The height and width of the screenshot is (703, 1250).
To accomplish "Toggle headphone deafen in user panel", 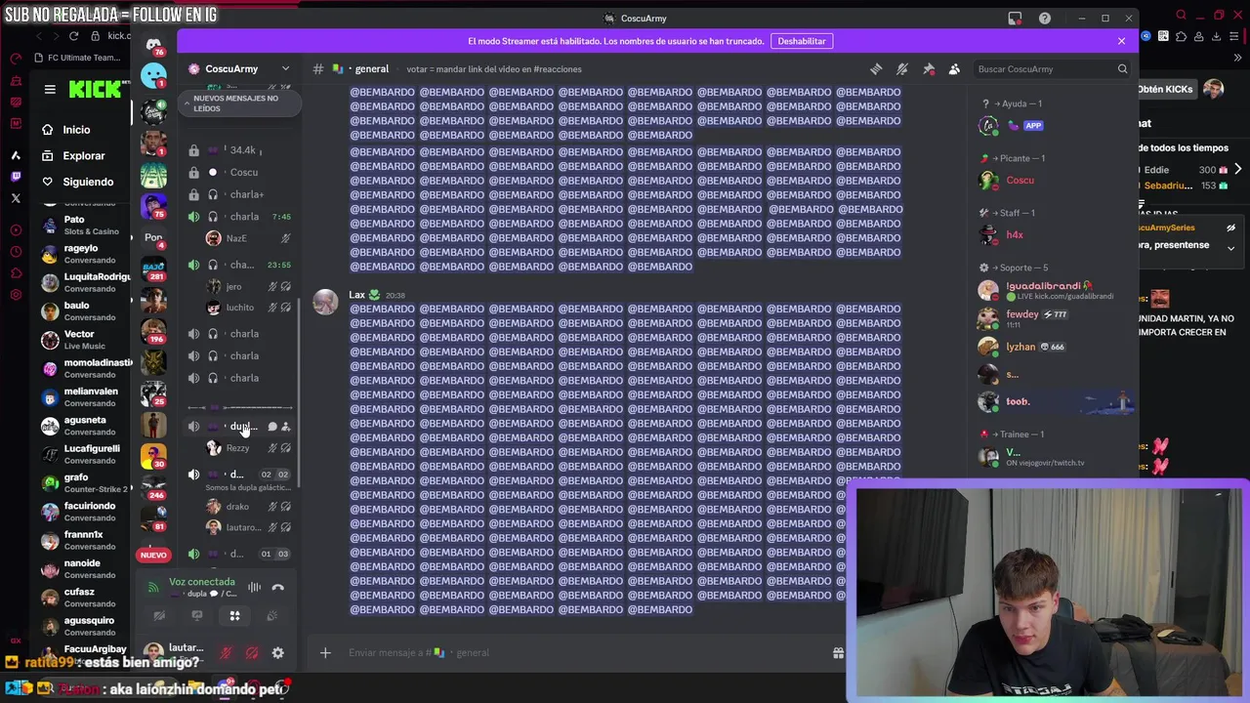I will [252, 653].
